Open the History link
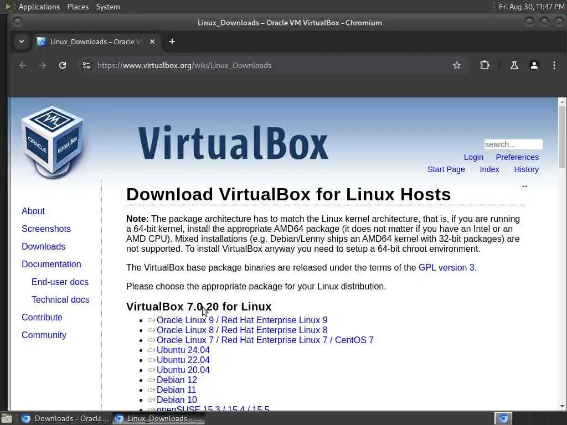The height and width of the screenshot is (425, 567). (526, 169)
